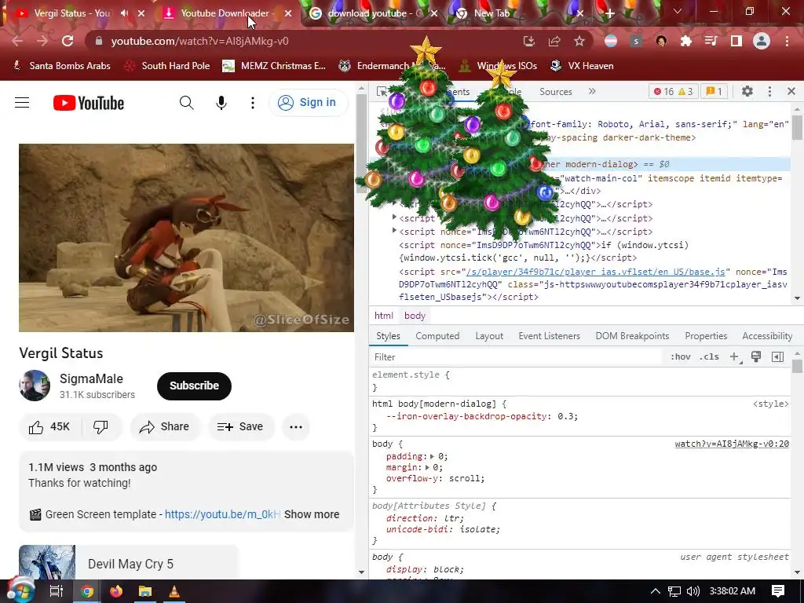The height and width of the screenshot is (603, 804).
Task: Open the Event Listeners tab
Action: pos(549,336)
